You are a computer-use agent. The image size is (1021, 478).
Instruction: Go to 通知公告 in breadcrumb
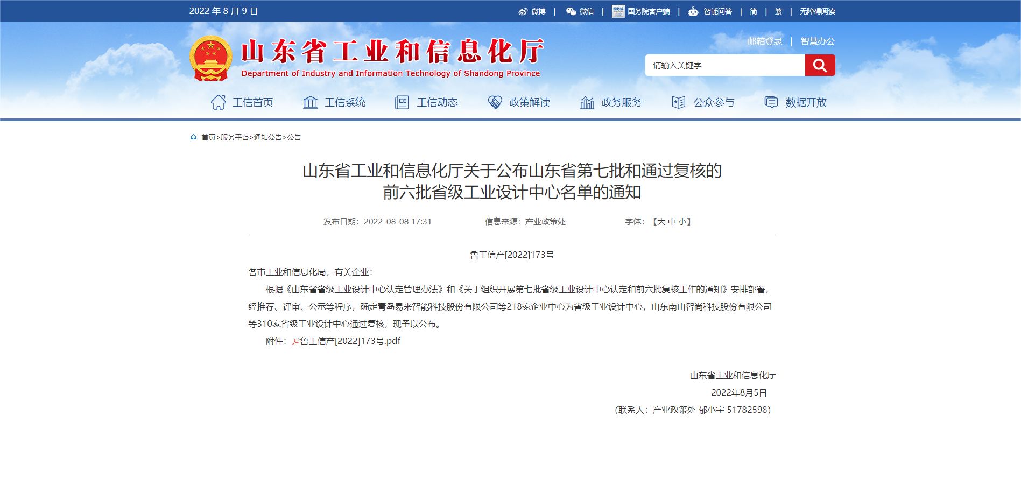click(x=267, y=138)
